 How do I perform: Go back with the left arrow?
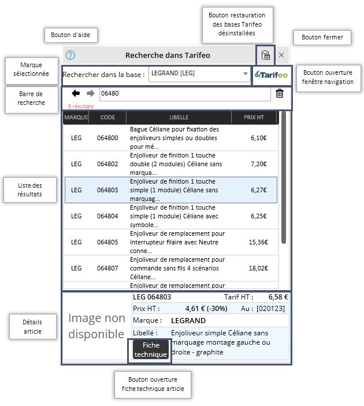pos(76,93)
